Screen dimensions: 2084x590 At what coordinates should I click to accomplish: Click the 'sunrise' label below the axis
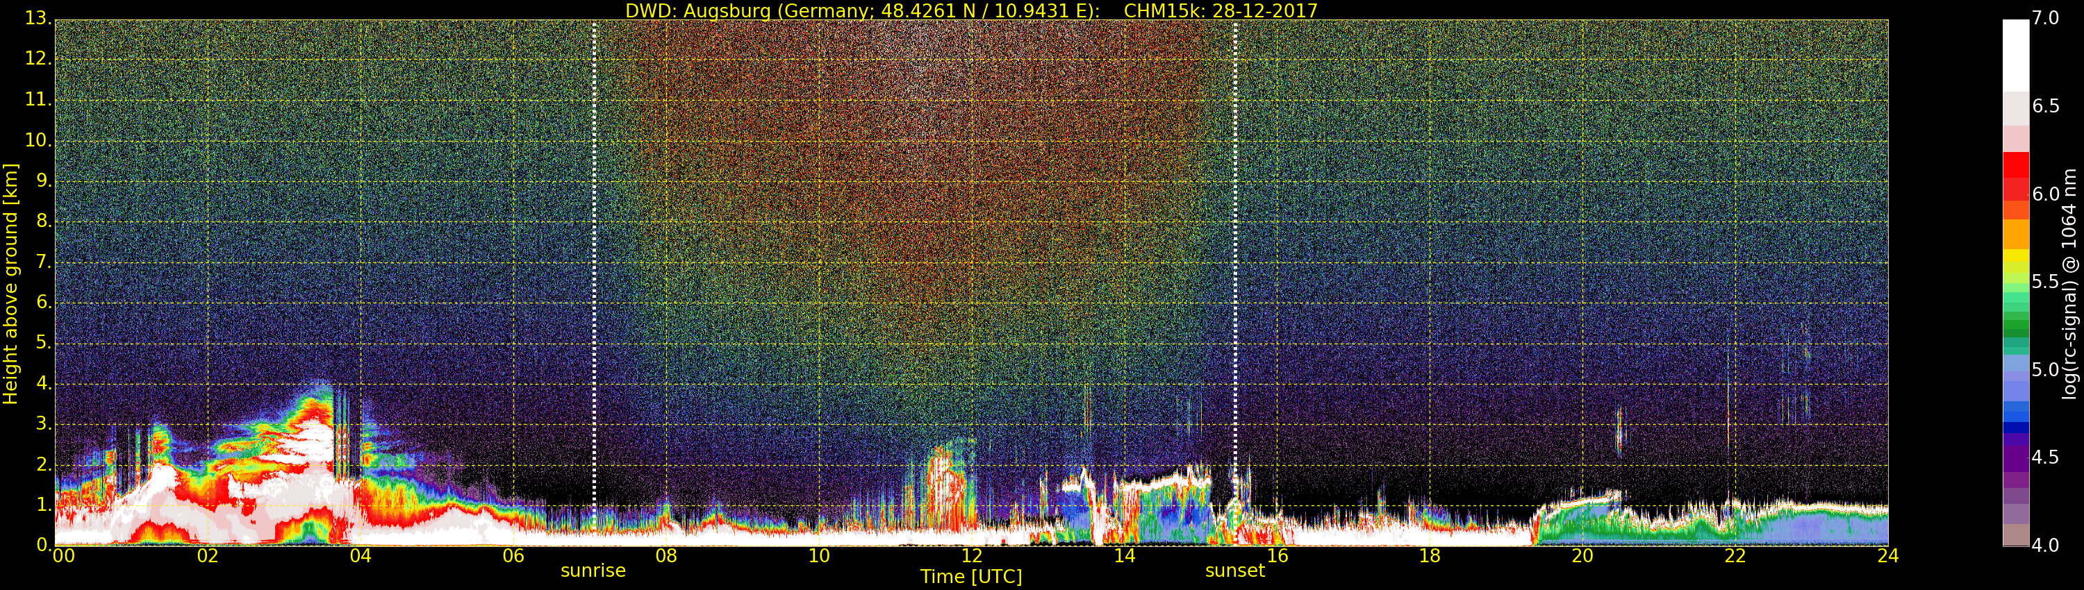[593, 571]
